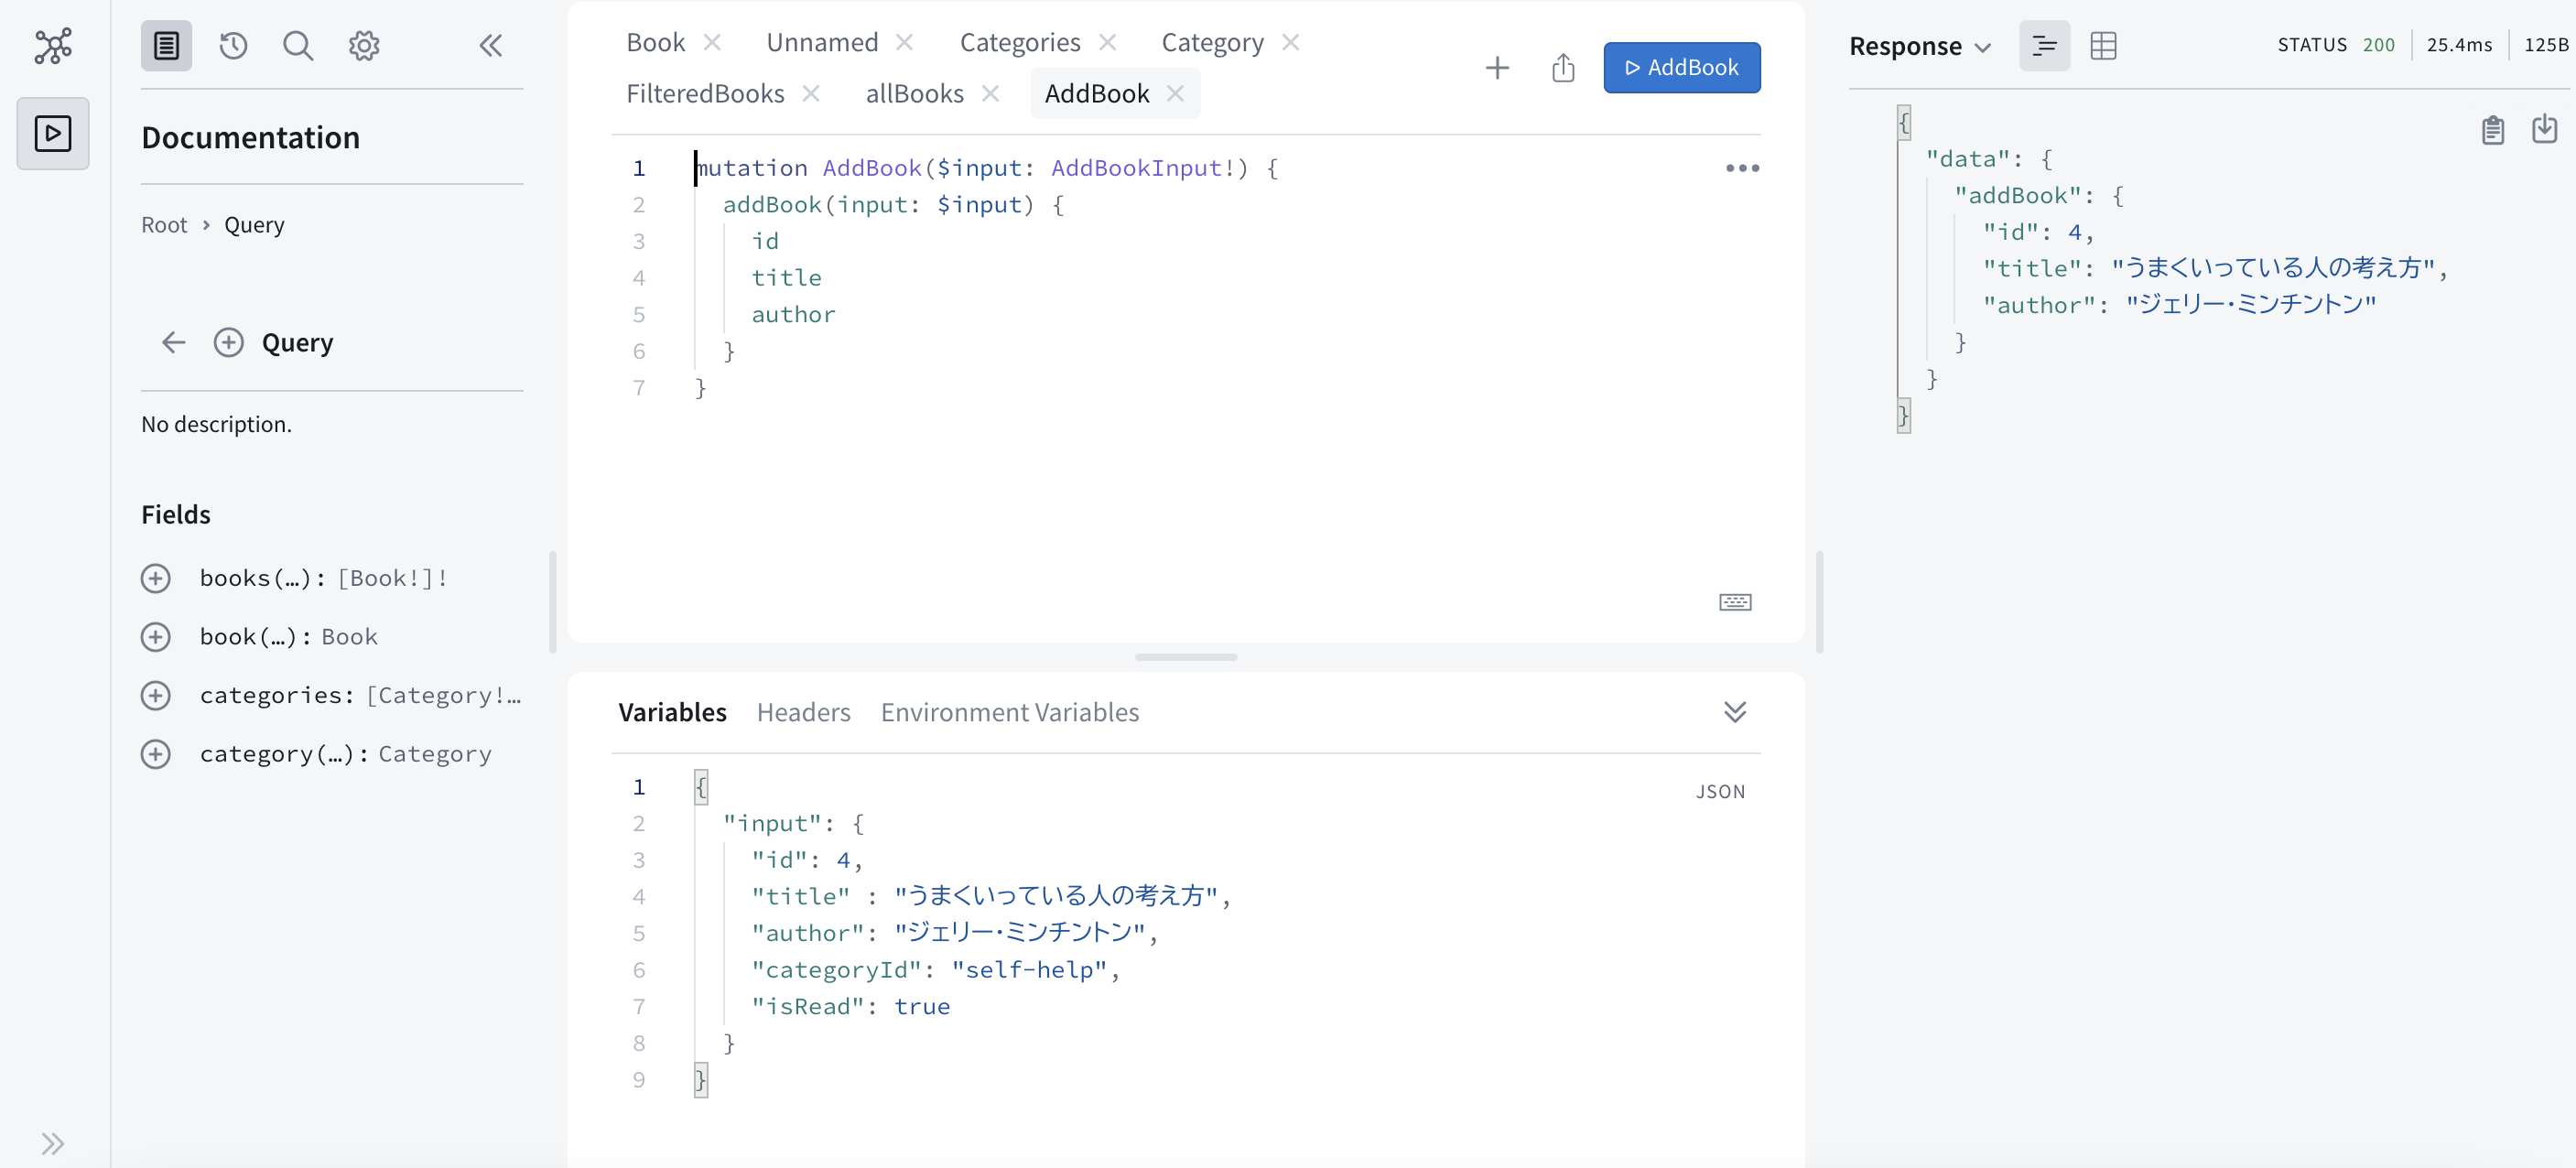This screenshot has width=2576, height=1168.
Task: Close the Categories tab
Action: [x=1107, y=42]
